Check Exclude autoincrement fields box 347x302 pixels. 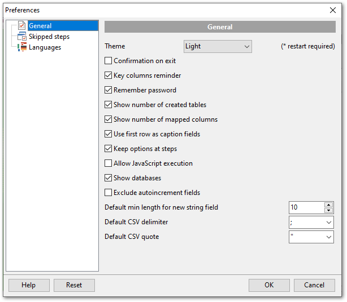109,193
